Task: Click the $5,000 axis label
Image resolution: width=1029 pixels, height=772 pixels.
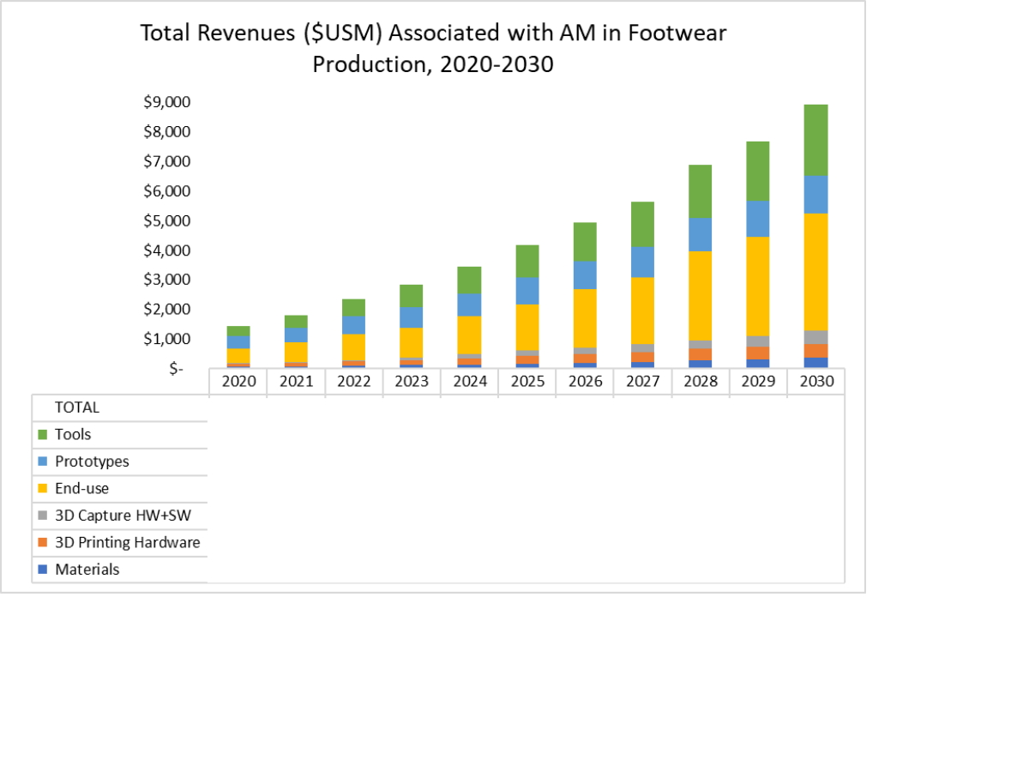Action: (x=167, y=221)
